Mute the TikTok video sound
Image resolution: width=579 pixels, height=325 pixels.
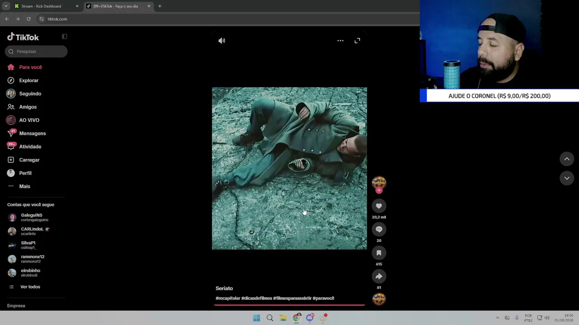coord(222,41)
